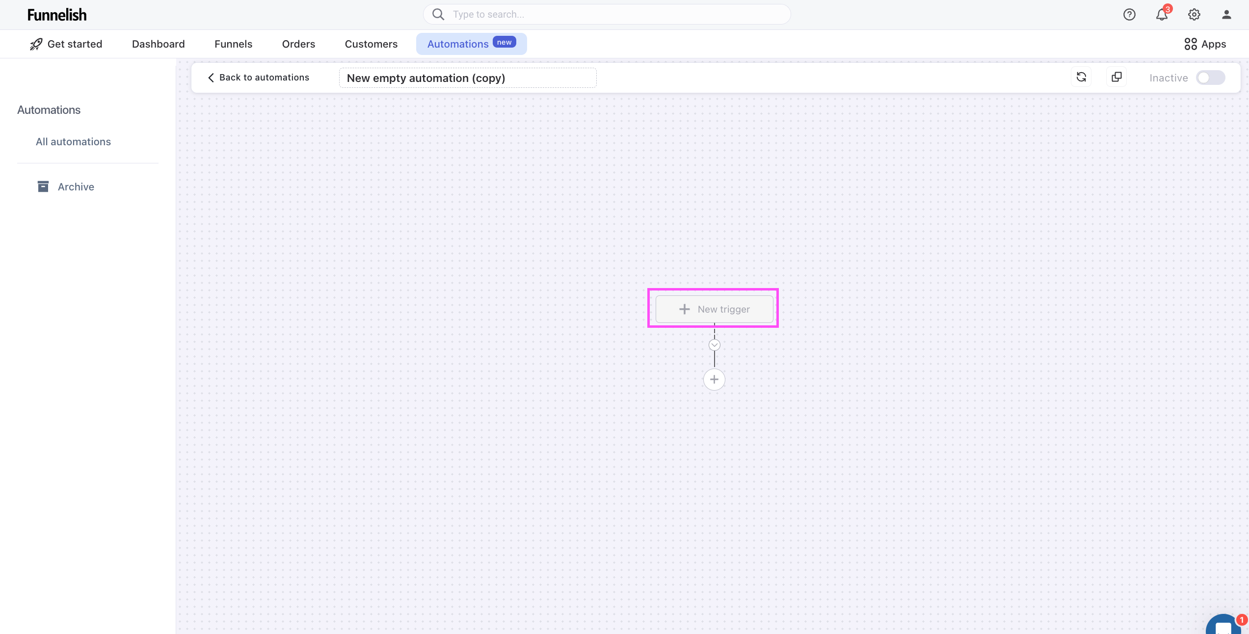Open the Funnels tab
This screenshot has height=634, width=1249.
pyautogui.click(x=233, y=44)
